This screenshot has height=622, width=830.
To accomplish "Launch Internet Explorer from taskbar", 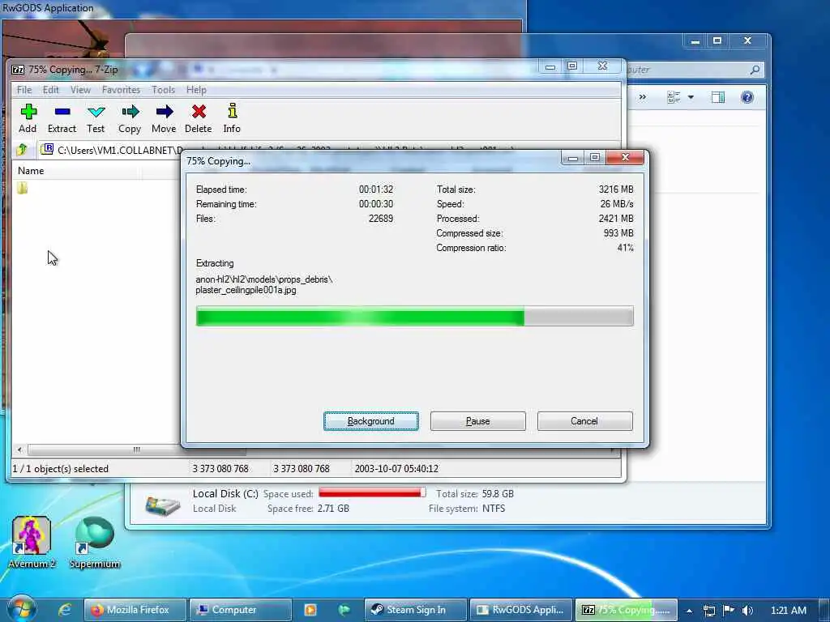I will pos(65,610).
